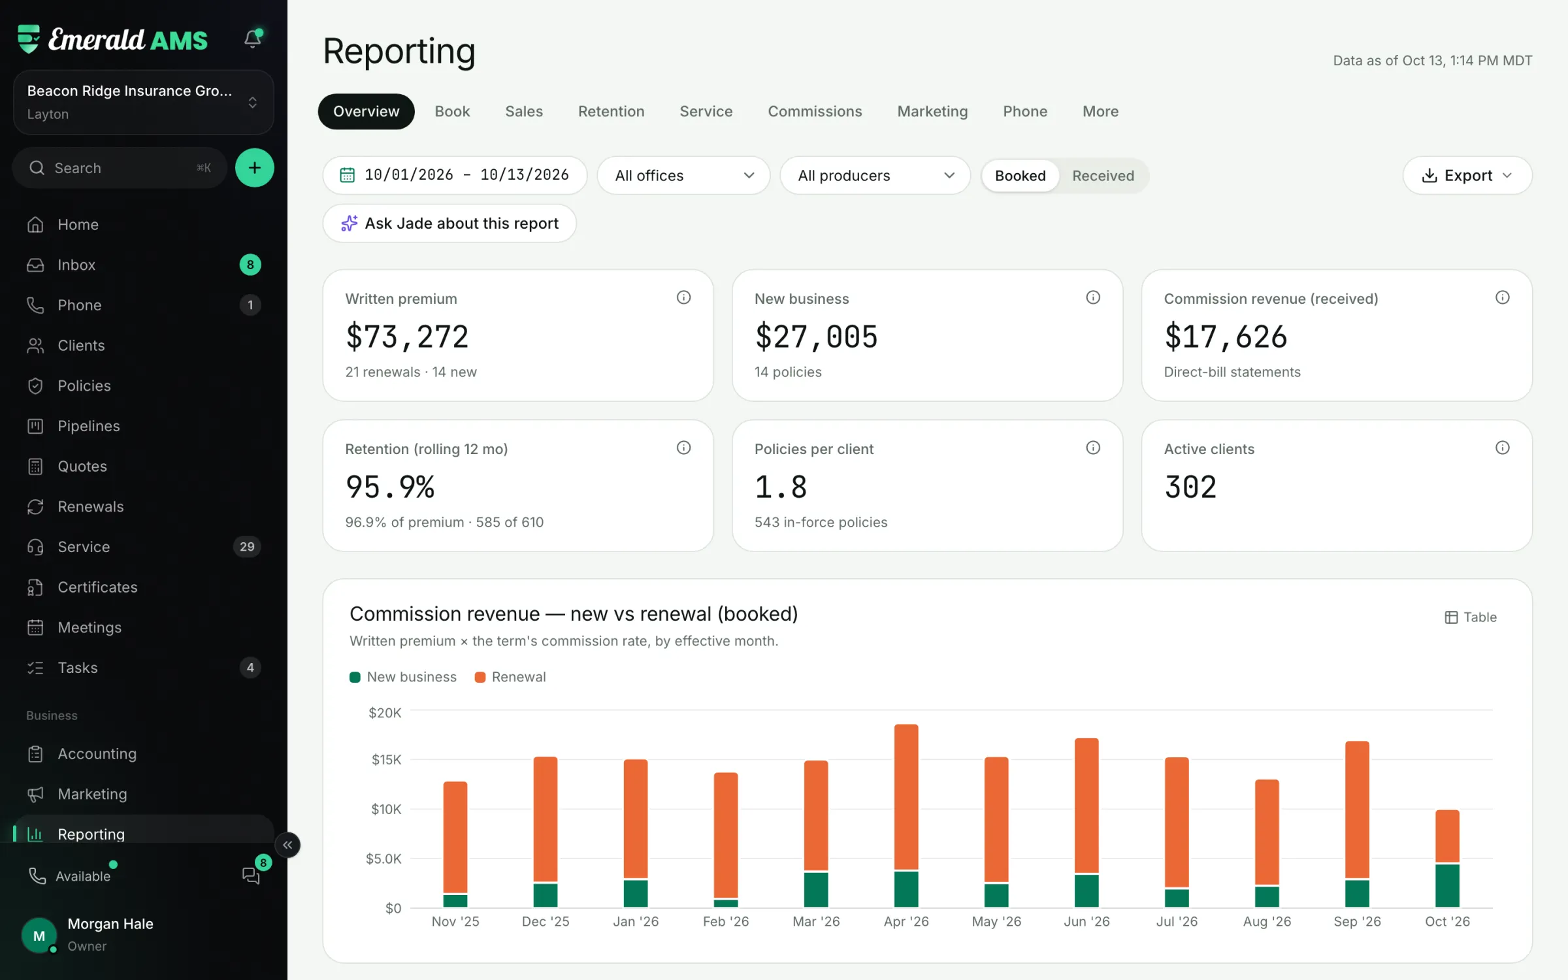The width and height of the screenshot is (1568, 980).
Task: Open the chat messages icon with badge 8
Action: coord(252,874)
